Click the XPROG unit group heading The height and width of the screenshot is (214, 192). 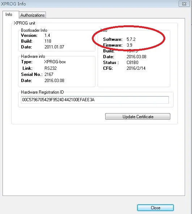(25, 23)
